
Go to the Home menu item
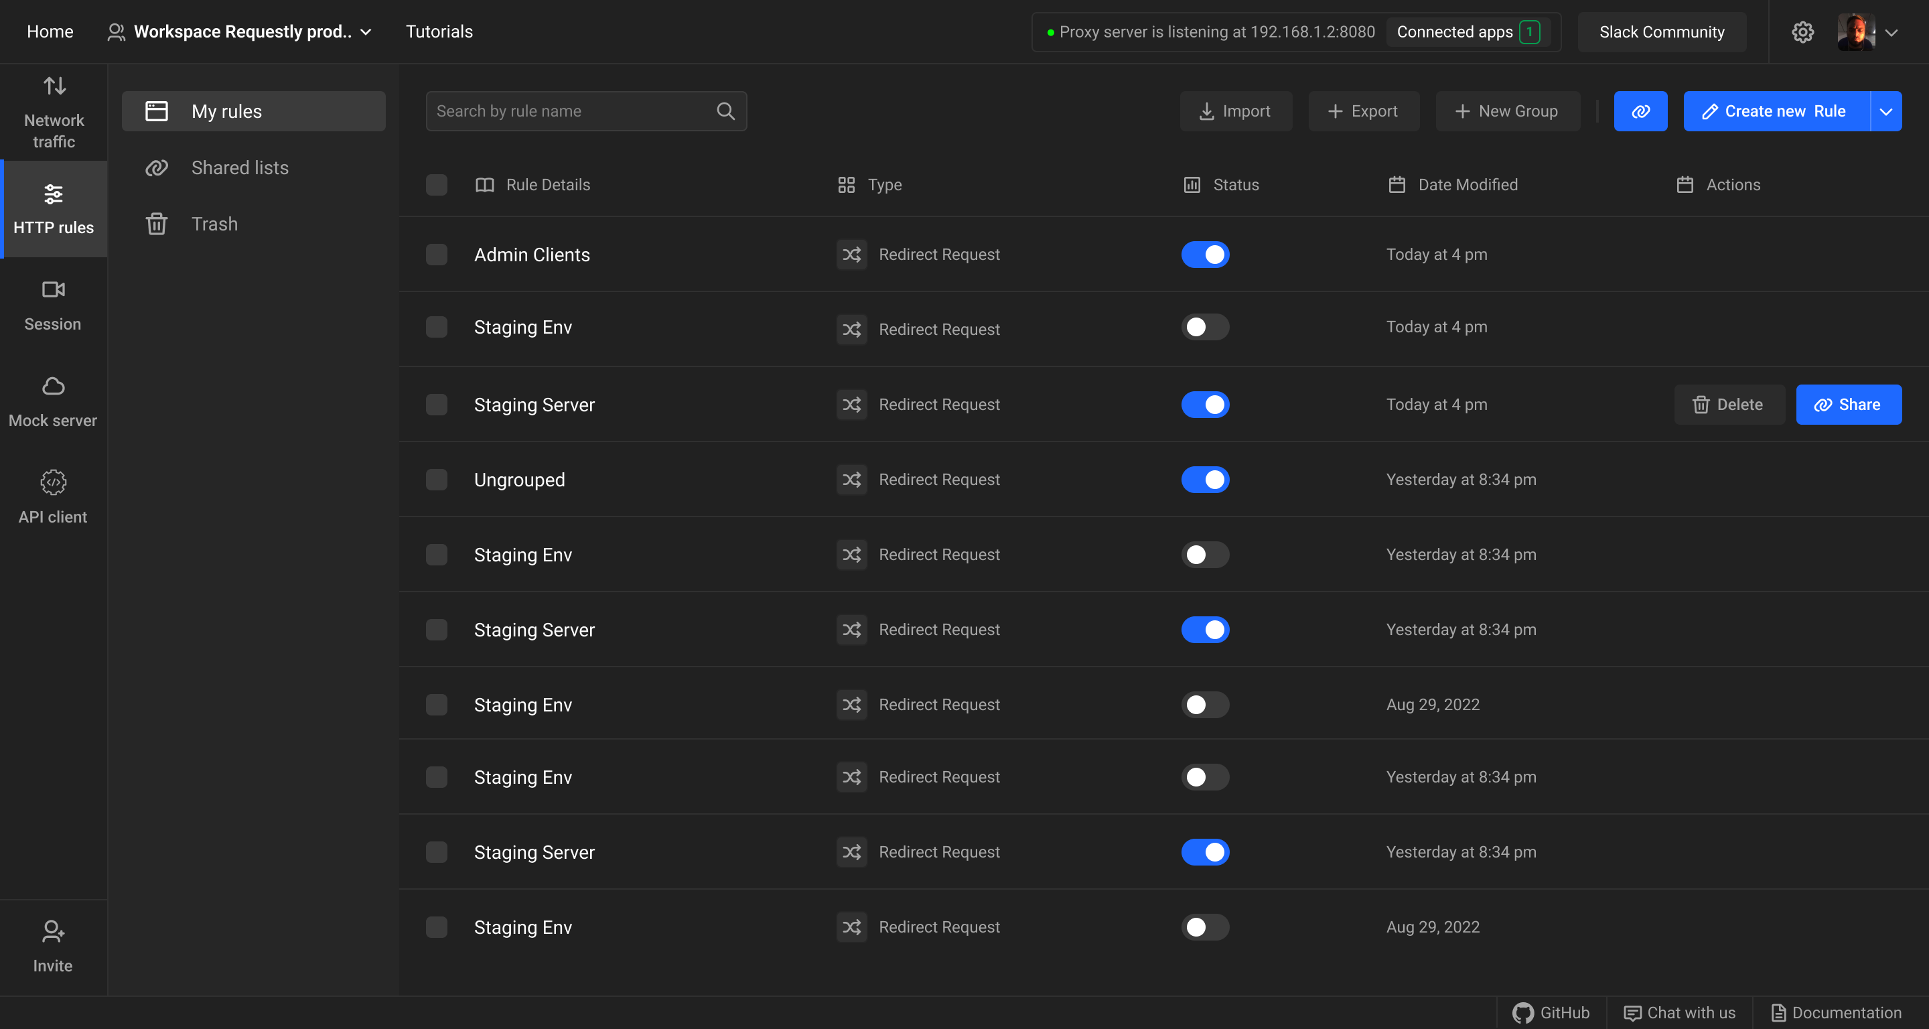pyautogui.click(x=50, y=31)
